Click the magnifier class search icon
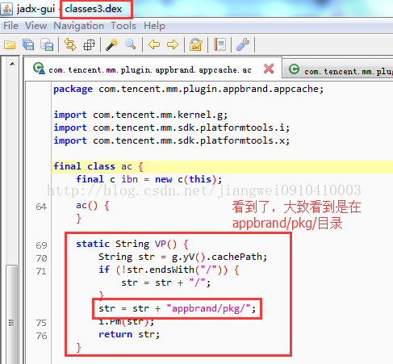 coord(131,44)
